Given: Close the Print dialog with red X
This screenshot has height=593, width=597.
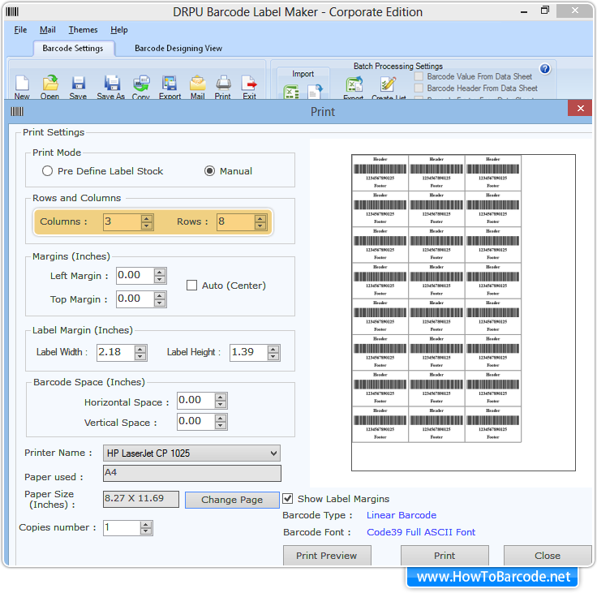Looking at the screenshot, I should [x=580, y=108].
